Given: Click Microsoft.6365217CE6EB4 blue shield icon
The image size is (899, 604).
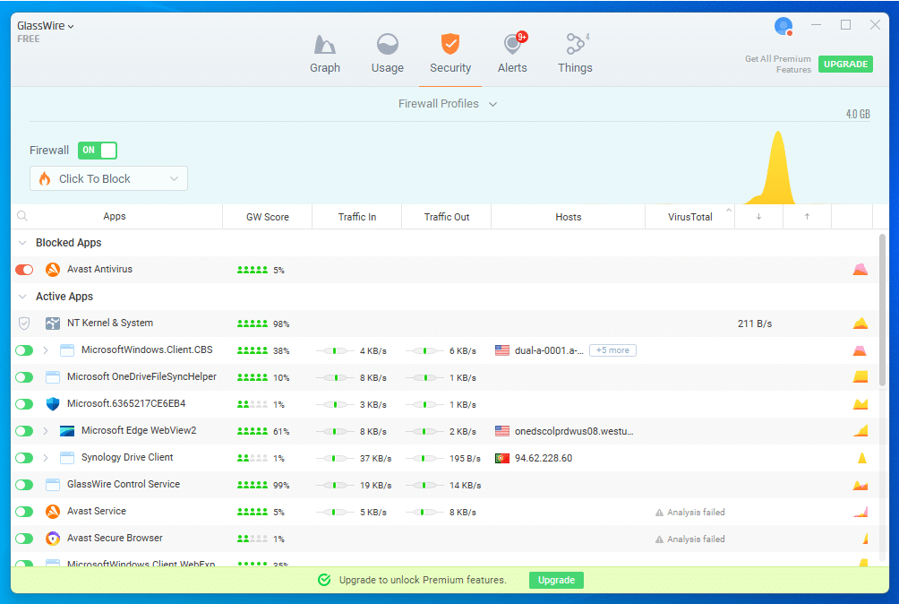Looking at the screenshot, I should click(x=53, y=404).
